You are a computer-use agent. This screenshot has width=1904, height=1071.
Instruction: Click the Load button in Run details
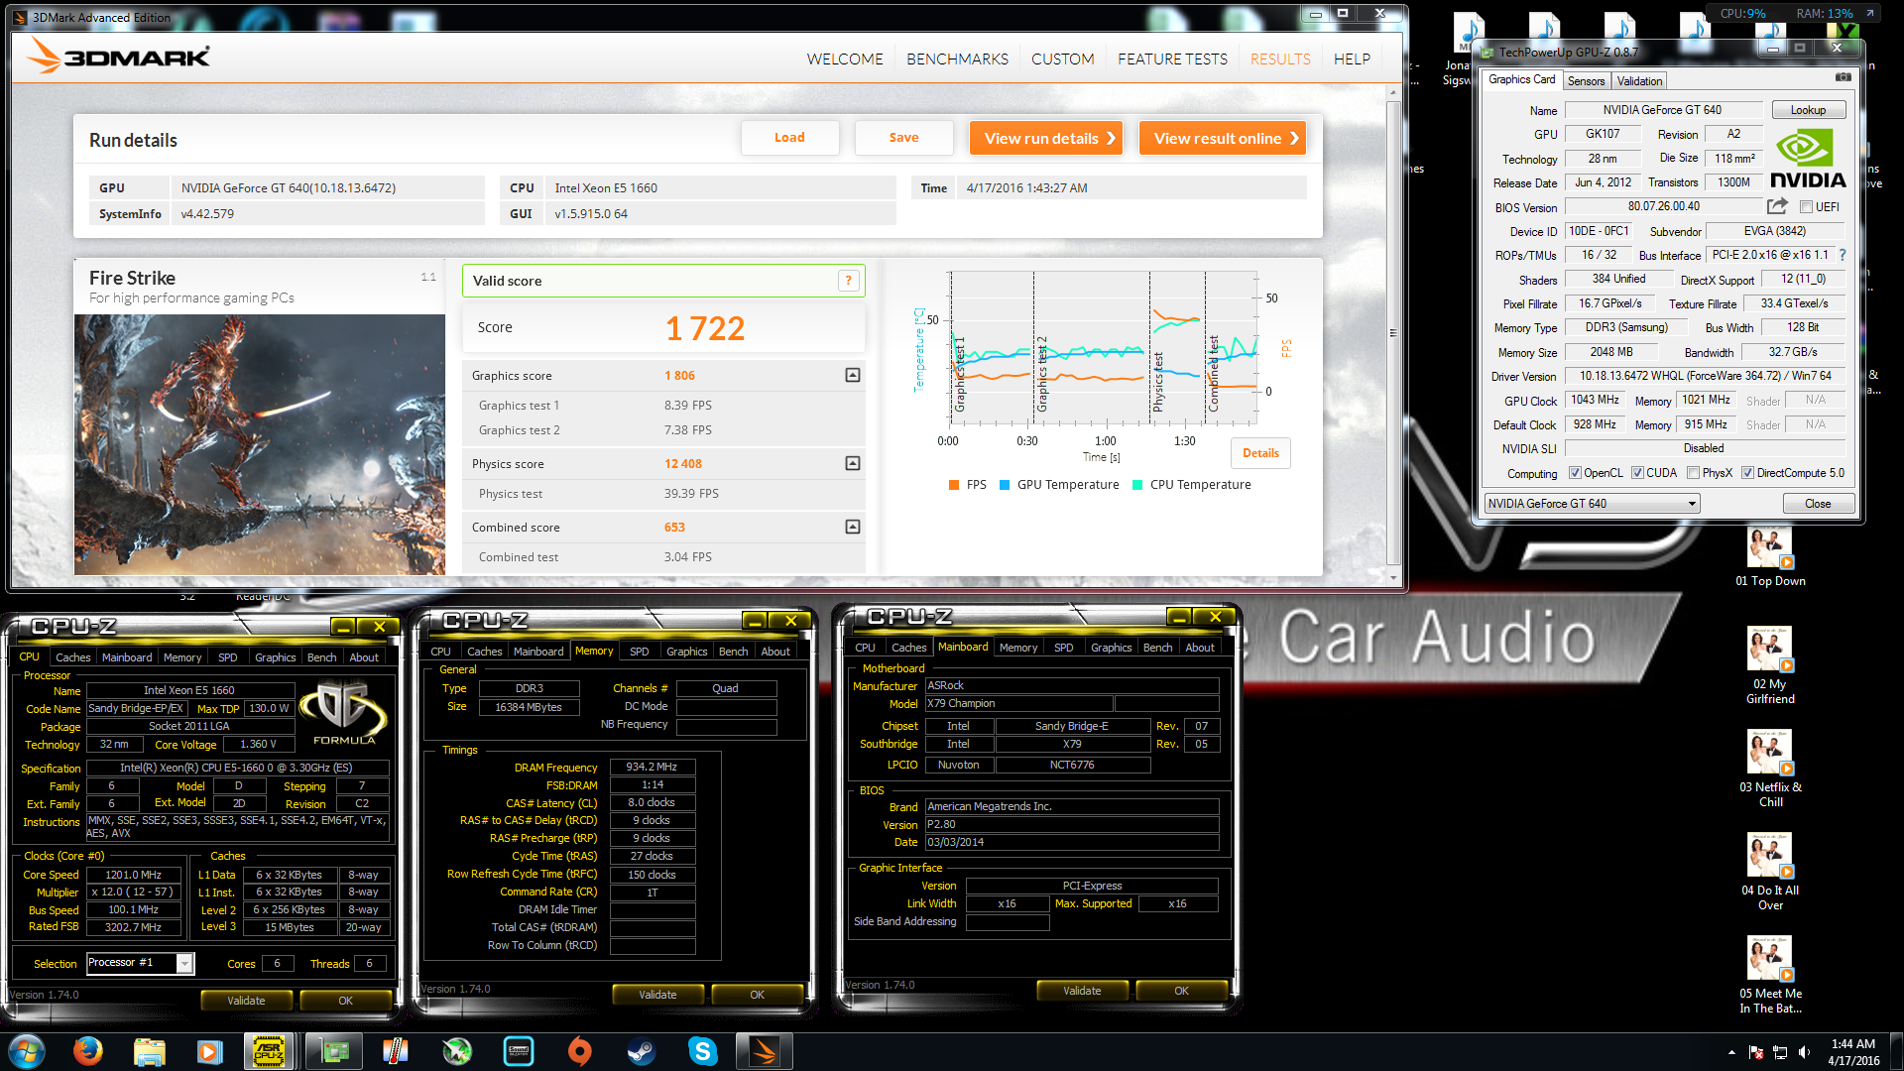pyautogui.click(x=789, y=138)
